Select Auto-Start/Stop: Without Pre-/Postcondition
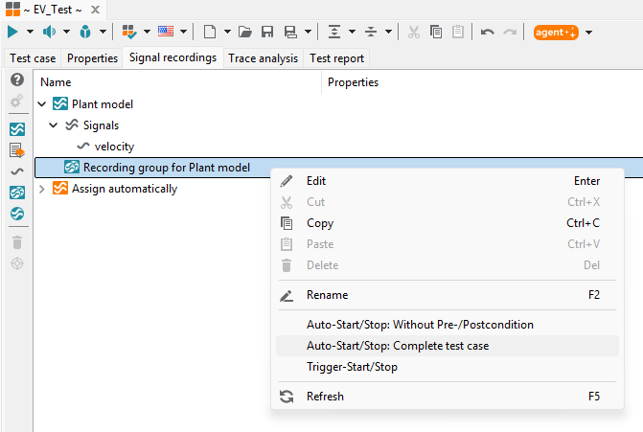 click(448, 325)
